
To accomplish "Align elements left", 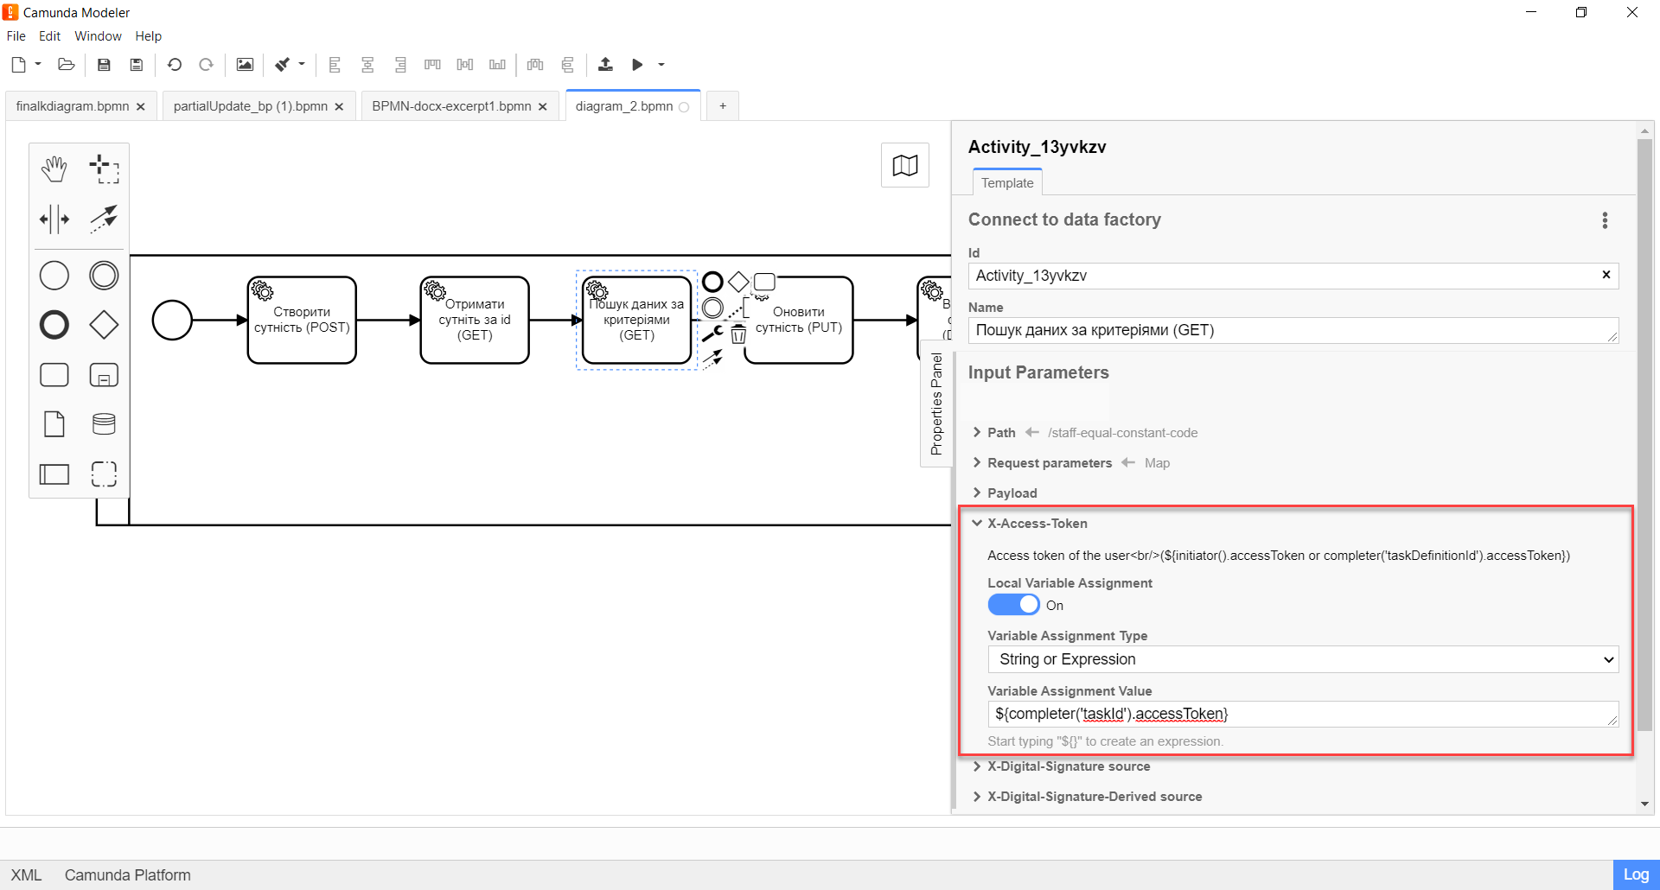I will click(335, 65).
